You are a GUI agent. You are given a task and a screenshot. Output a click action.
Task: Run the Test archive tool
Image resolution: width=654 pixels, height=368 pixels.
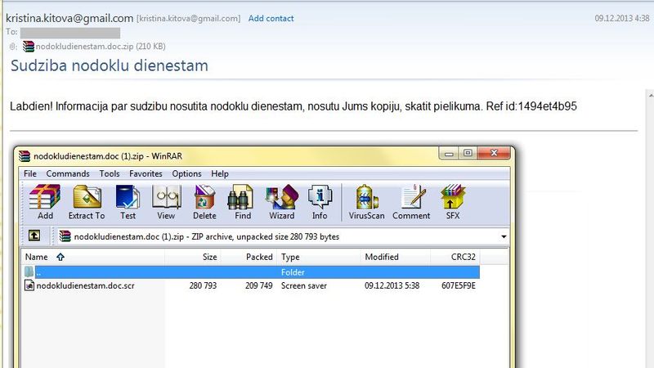pyautogui.click(x=128, y=202)
